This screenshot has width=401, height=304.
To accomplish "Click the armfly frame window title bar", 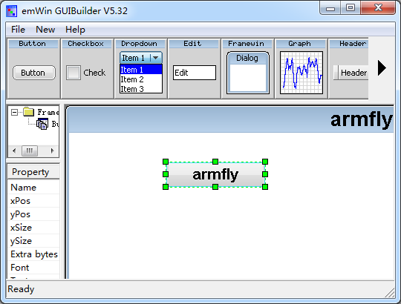I will [x=231, y=119].
